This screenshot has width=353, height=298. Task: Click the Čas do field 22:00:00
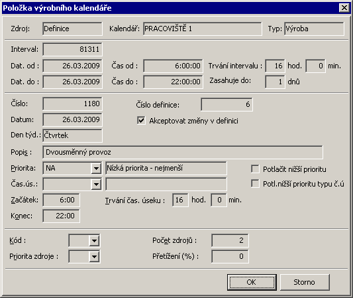pos(173,82)
